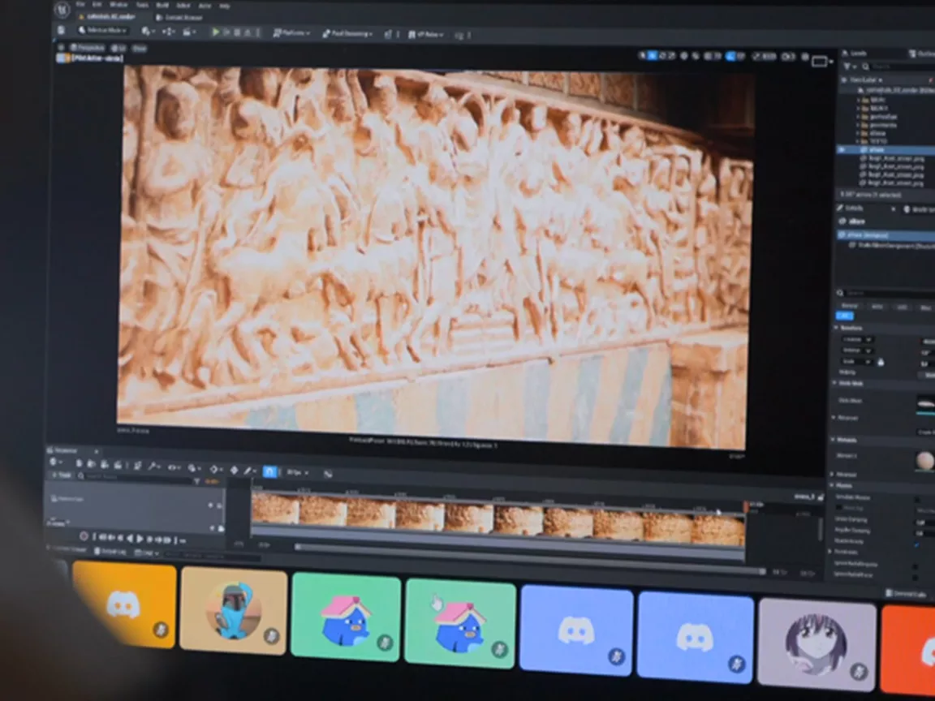Open the Edit menu
Image resolution: width=935 pixels, height=701 pixels.
[97, 4]
